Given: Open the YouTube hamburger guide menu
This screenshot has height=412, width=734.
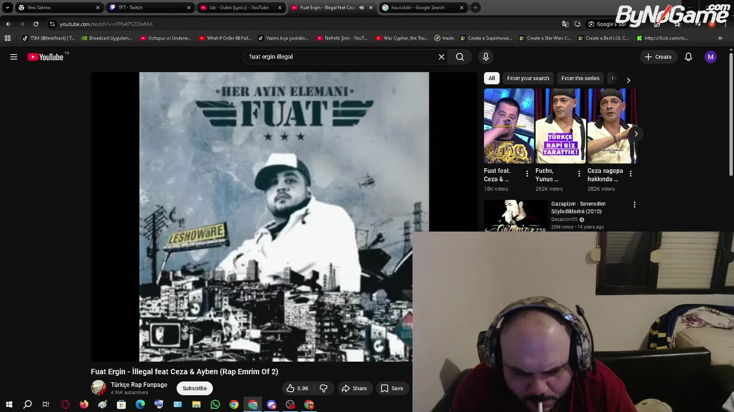Looking at the screenshot, I should click(14, 57).
